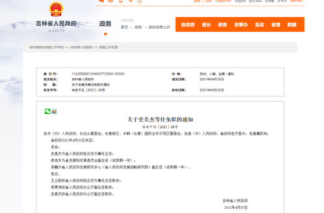Open the 省长 navigation menu
The height and width of the screenshot is (213, 324).
206,25
